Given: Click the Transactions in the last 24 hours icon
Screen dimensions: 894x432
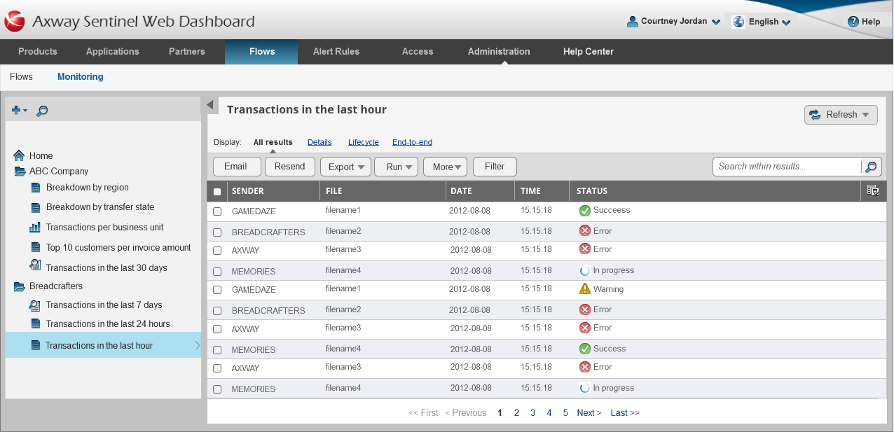Looking at the screenshot, I should pyautogui.click(x=36, y=324).
